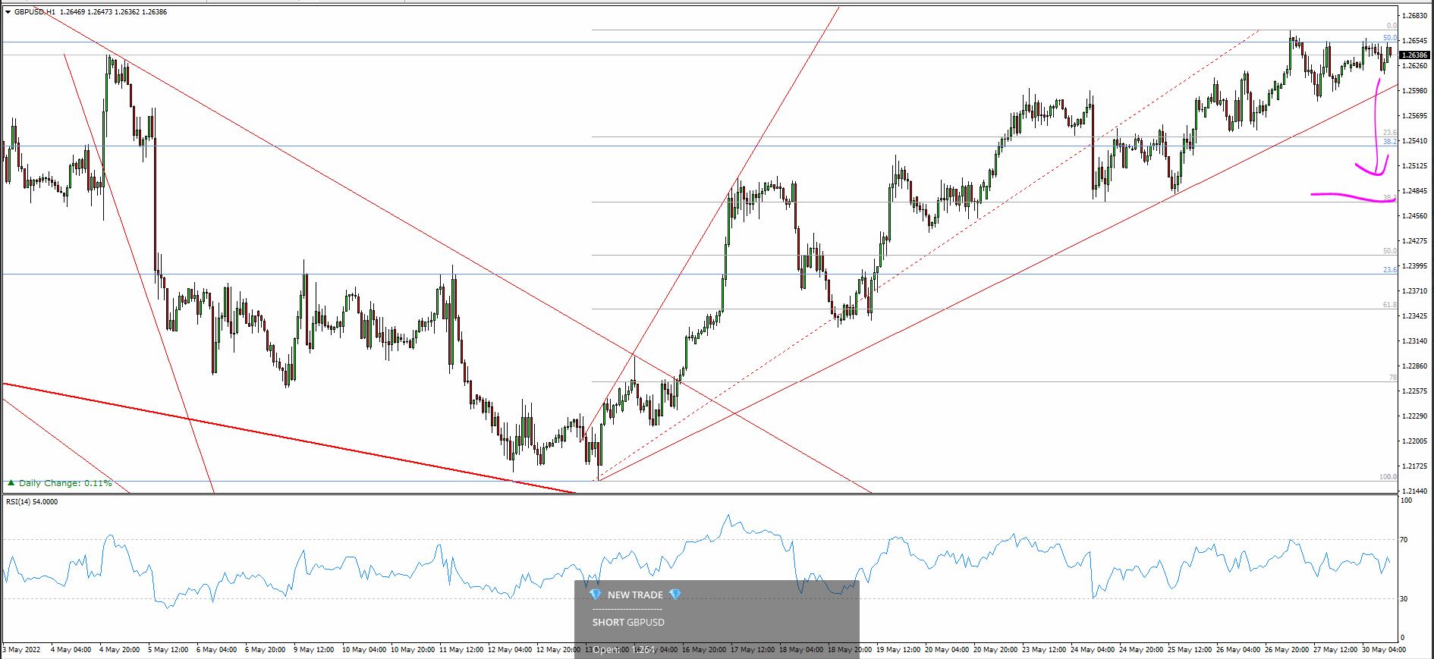Click the OHLC values 1.26469 1.26473 text
The image size is (1434, 659).
click(x=85, y=12)
